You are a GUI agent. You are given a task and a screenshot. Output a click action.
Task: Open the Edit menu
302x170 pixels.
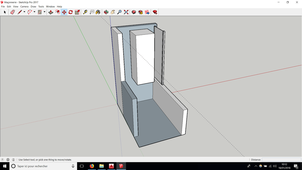click(x=9, y=6)
